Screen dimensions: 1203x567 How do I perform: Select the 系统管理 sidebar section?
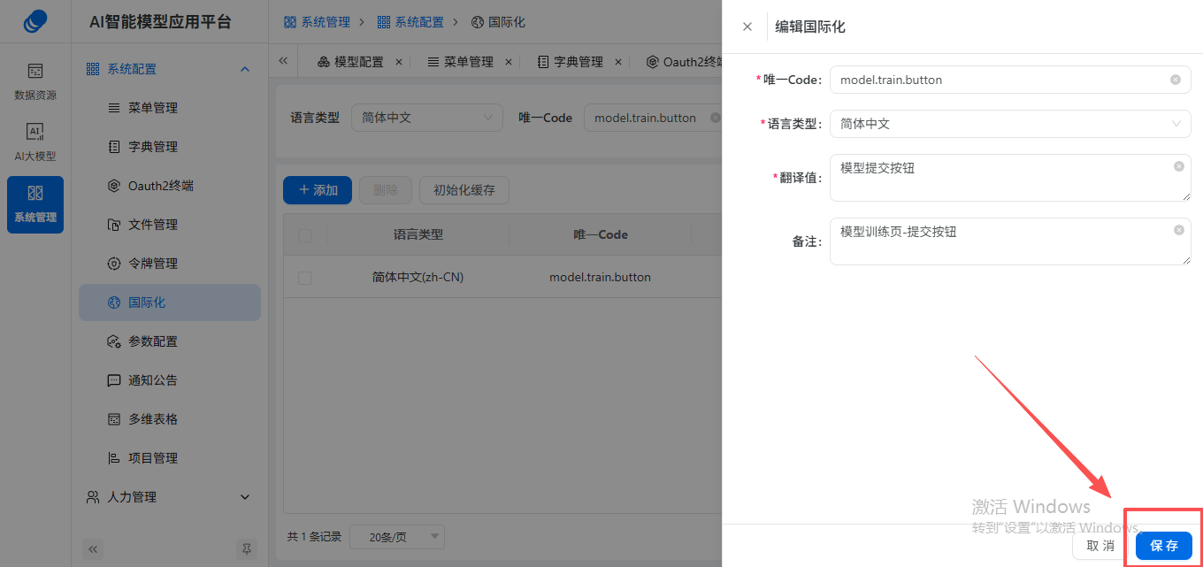35,204
